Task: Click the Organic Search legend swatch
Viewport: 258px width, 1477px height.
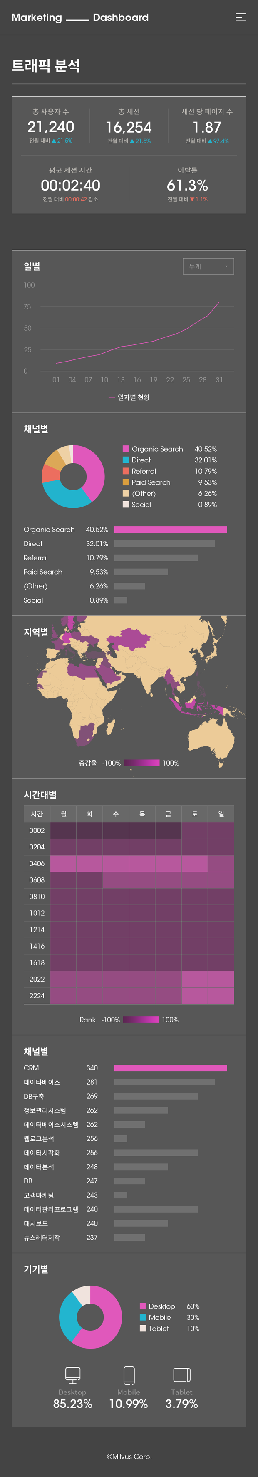Action: (126, 449)
